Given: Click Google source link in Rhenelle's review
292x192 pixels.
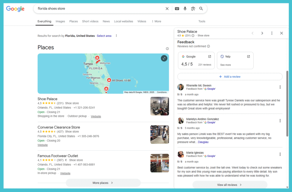Looking at the screenshot, I should tap(211, 89).
